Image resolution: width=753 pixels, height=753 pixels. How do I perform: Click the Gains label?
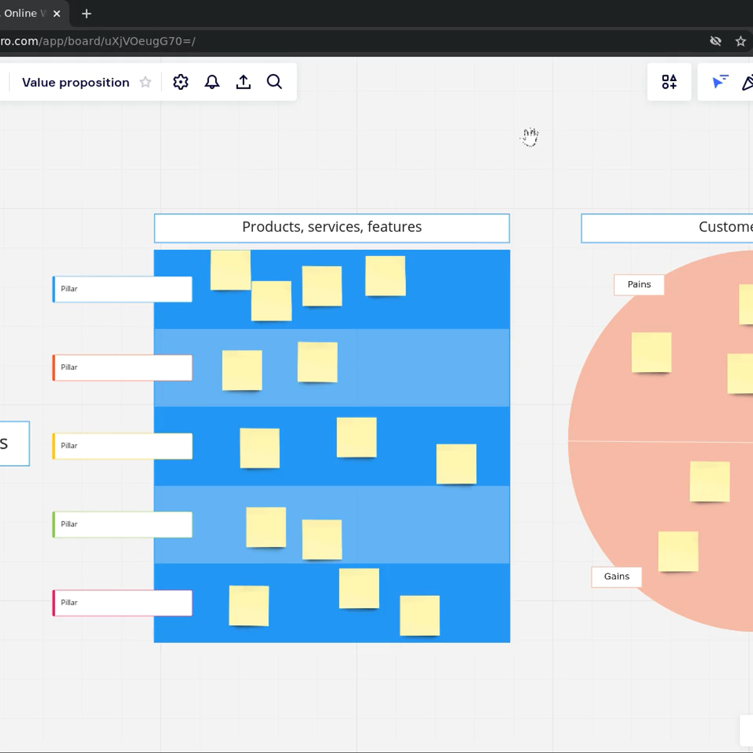pos(616,577)
